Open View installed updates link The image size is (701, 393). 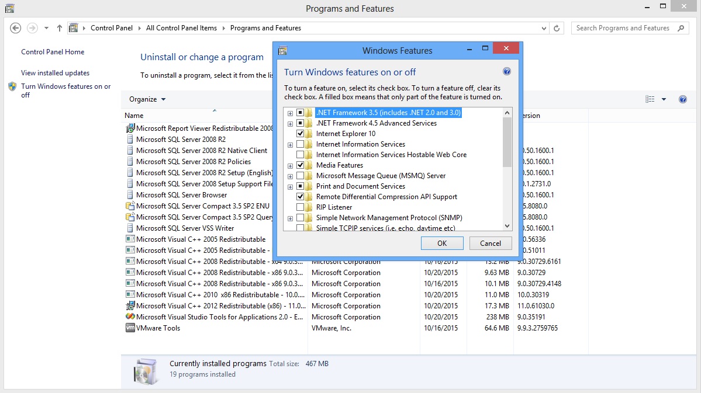point(55,73)
